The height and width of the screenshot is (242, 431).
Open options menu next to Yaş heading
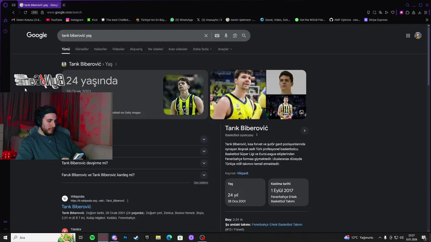(x=116, y=64)
